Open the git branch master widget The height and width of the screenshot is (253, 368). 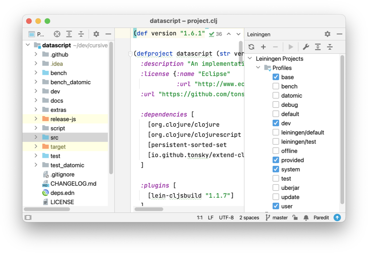pos(277,218)
